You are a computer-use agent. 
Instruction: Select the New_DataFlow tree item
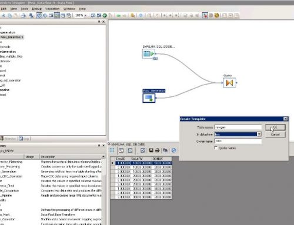(x=12, y=37)
